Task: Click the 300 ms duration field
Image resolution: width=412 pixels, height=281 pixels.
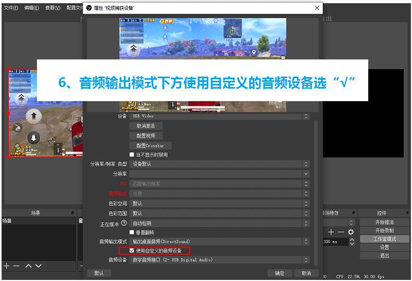Action: click(336, 241)
